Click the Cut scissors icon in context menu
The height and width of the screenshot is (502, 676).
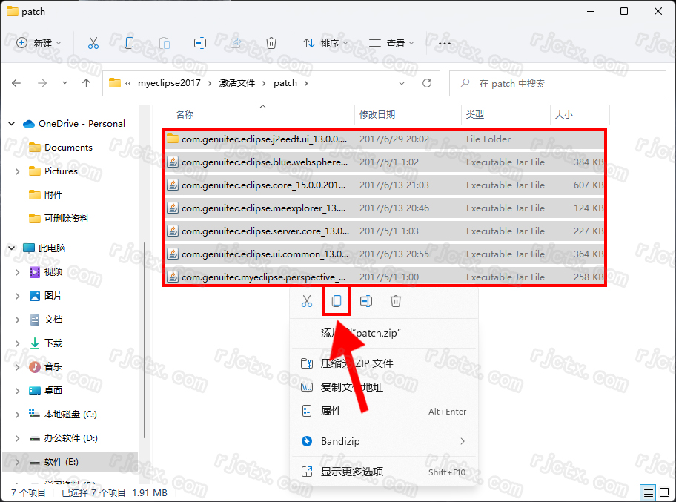[x=307, y=301]
